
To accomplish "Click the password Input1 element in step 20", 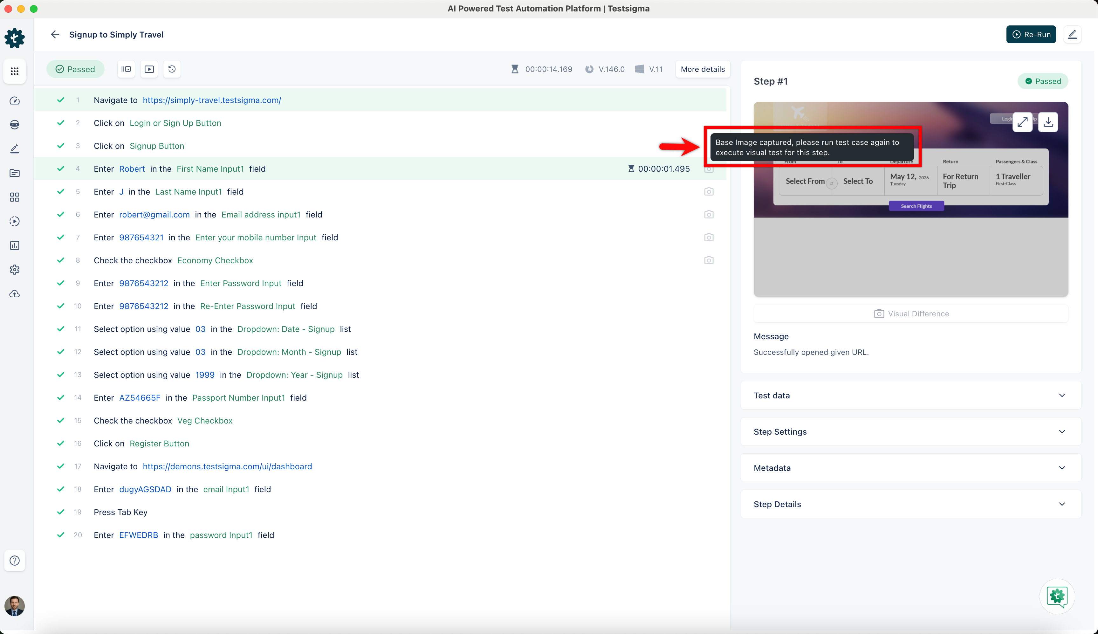I will 221,535.
